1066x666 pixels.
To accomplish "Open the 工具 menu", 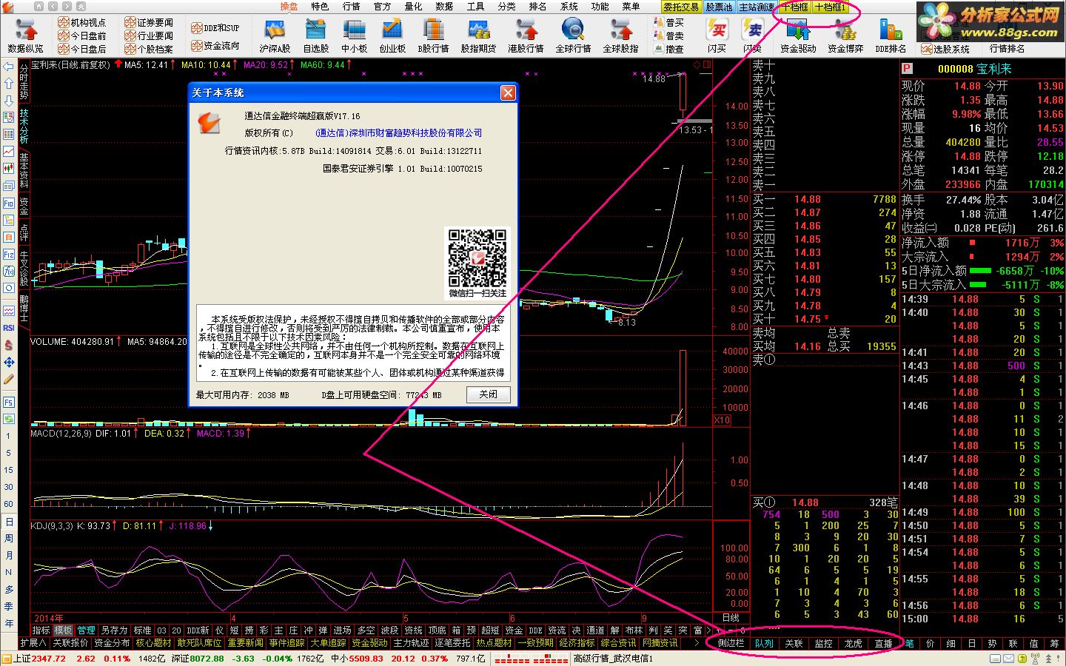I will coord(475,6).
